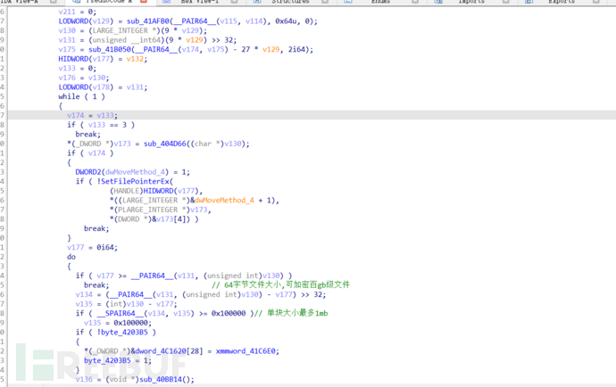Screen dimensions: 616x387
Task: Switch to the Hex View-1 tab
Action: (199, 3)
